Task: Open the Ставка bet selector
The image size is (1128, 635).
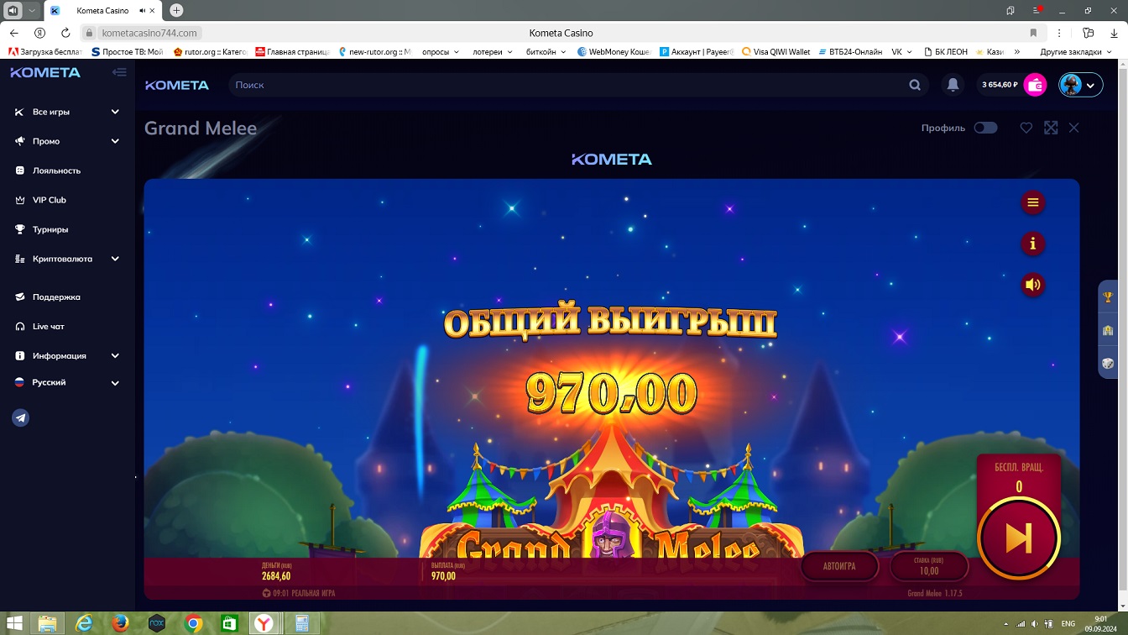Action: [929, 566]
